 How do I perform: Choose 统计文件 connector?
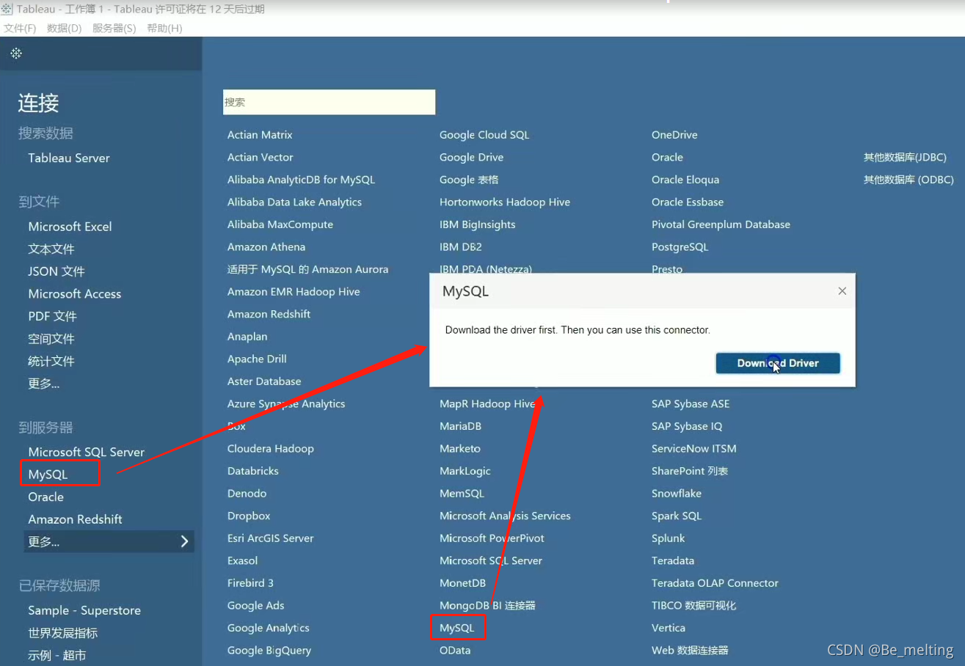(51, 361)
